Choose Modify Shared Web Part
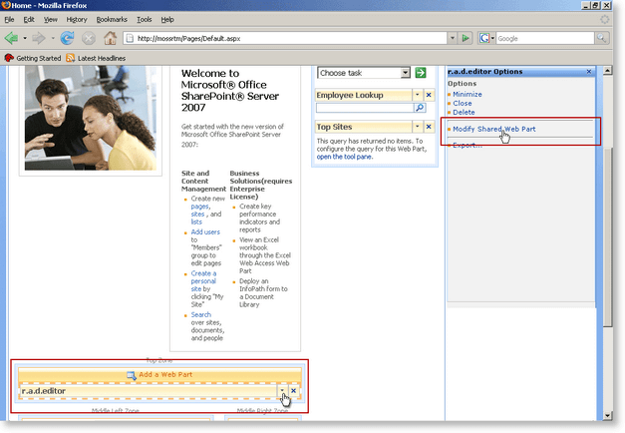This screenshot has width=625, height=433. click(x=493, y=129)
